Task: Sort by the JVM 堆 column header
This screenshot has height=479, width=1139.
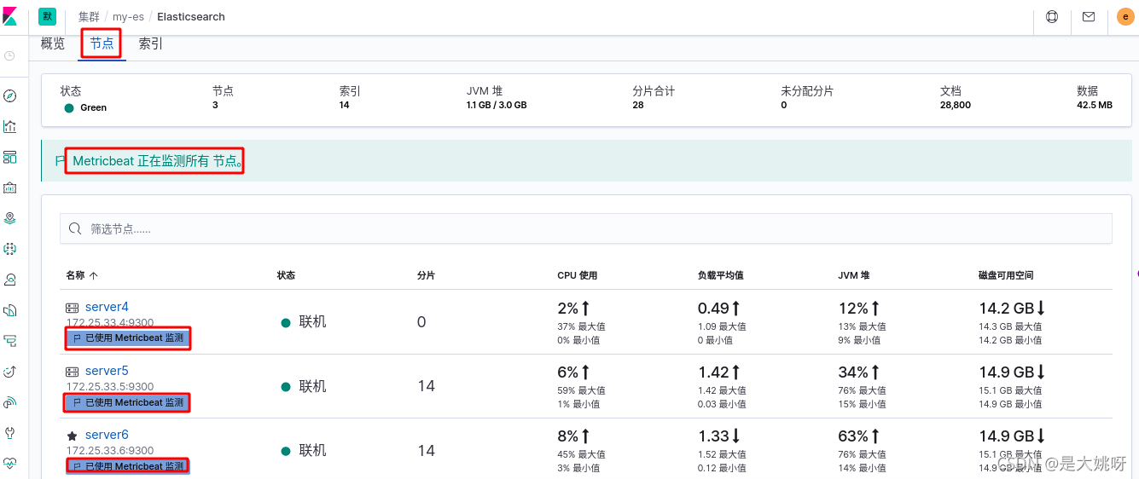Action: pyautogui.click(x=854, y=275)
